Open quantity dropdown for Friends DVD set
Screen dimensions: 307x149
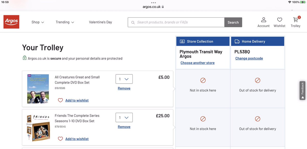point(124,117)
